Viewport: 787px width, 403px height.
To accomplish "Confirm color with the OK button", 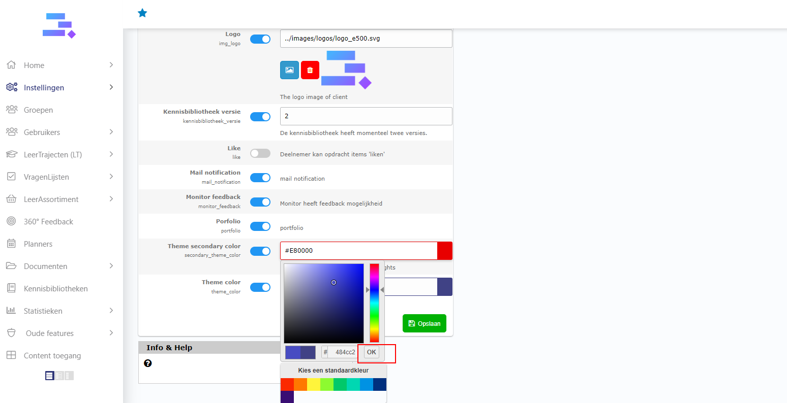I will [372, 352].
